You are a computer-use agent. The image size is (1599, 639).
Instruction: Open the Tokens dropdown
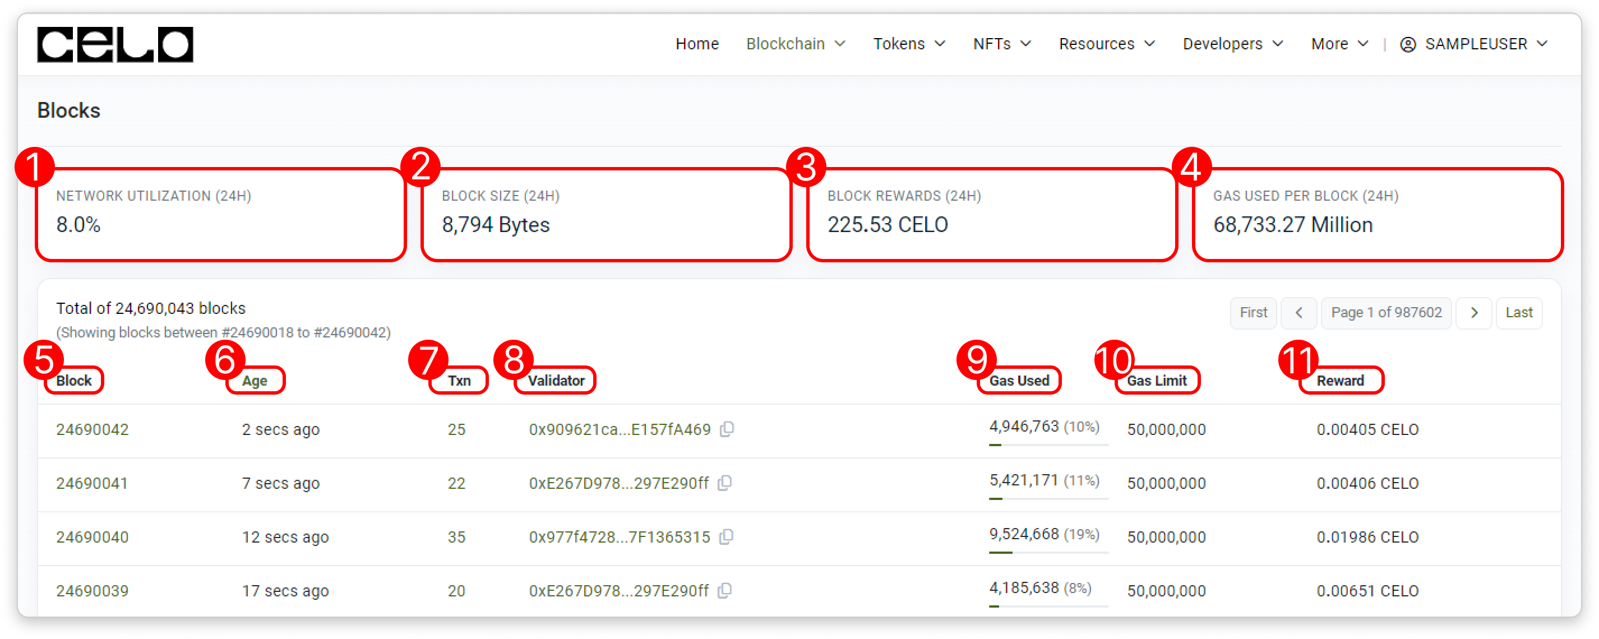coord(909,44)
